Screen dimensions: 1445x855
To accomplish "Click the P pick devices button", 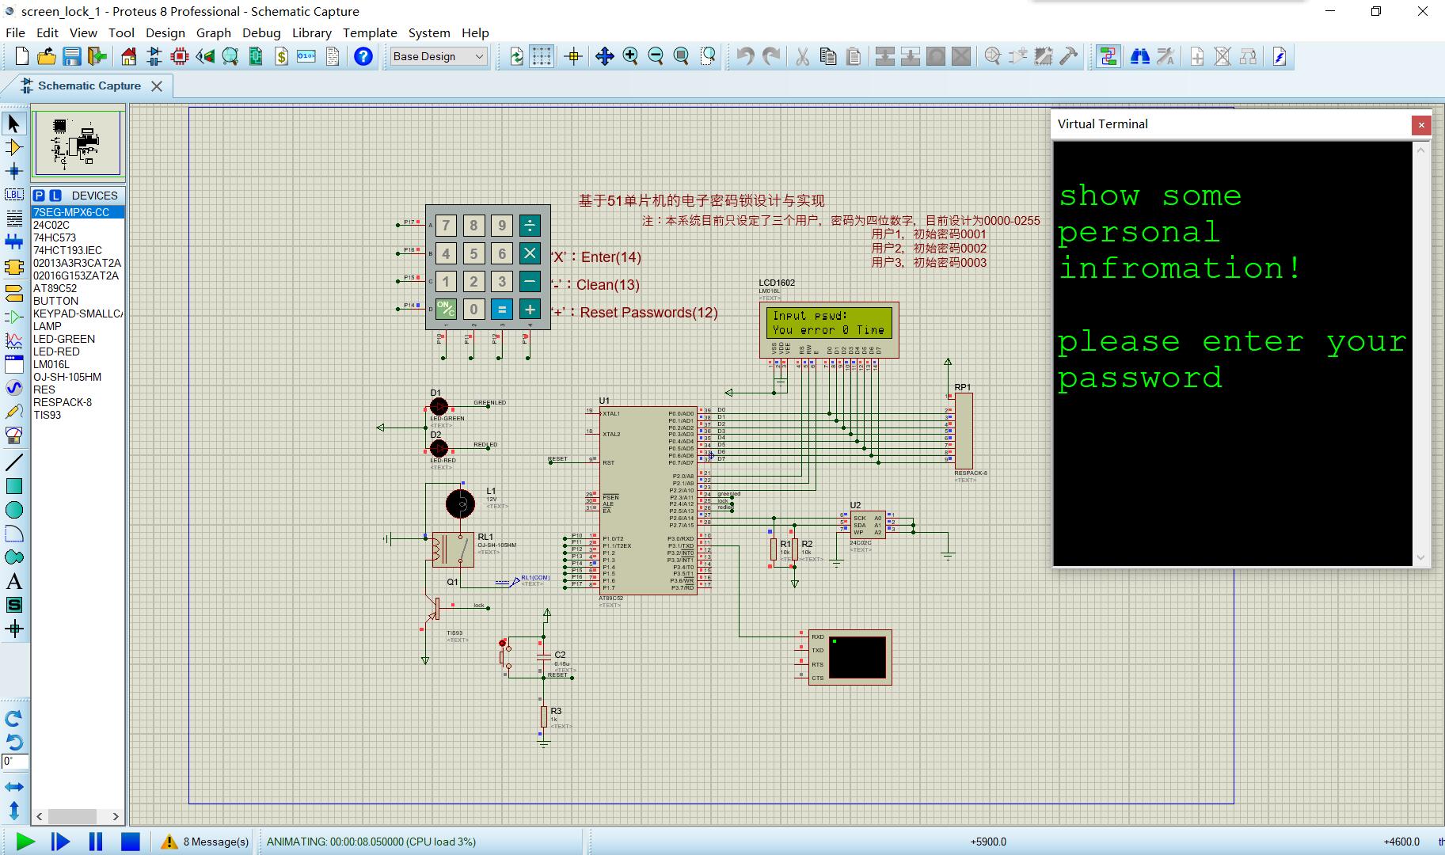I will click(x=39, y=196).
